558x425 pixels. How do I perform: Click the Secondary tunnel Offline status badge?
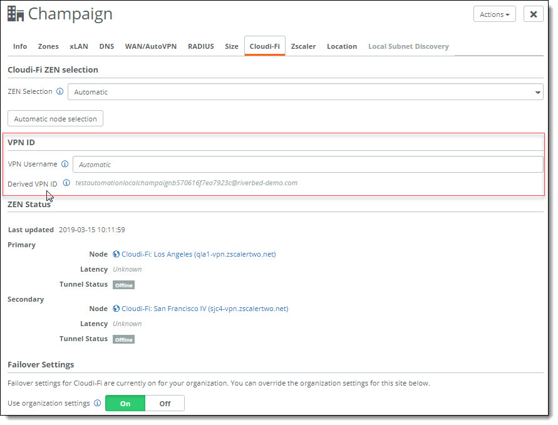(x=123, y=339)
